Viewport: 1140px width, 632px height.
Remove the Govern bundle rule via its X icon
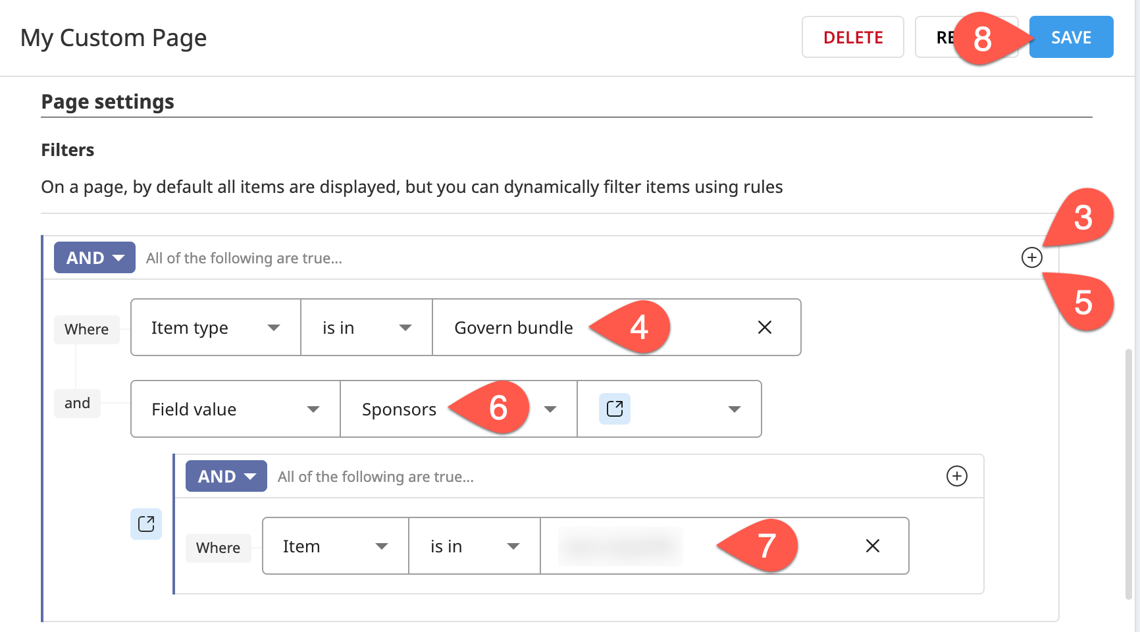point(765,327)
